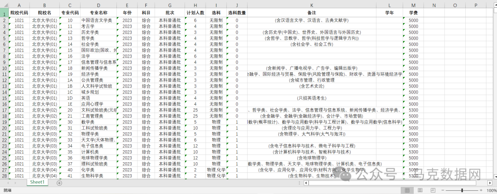
Task: Switch to Page Layout view
Action: tap(420, 190)
